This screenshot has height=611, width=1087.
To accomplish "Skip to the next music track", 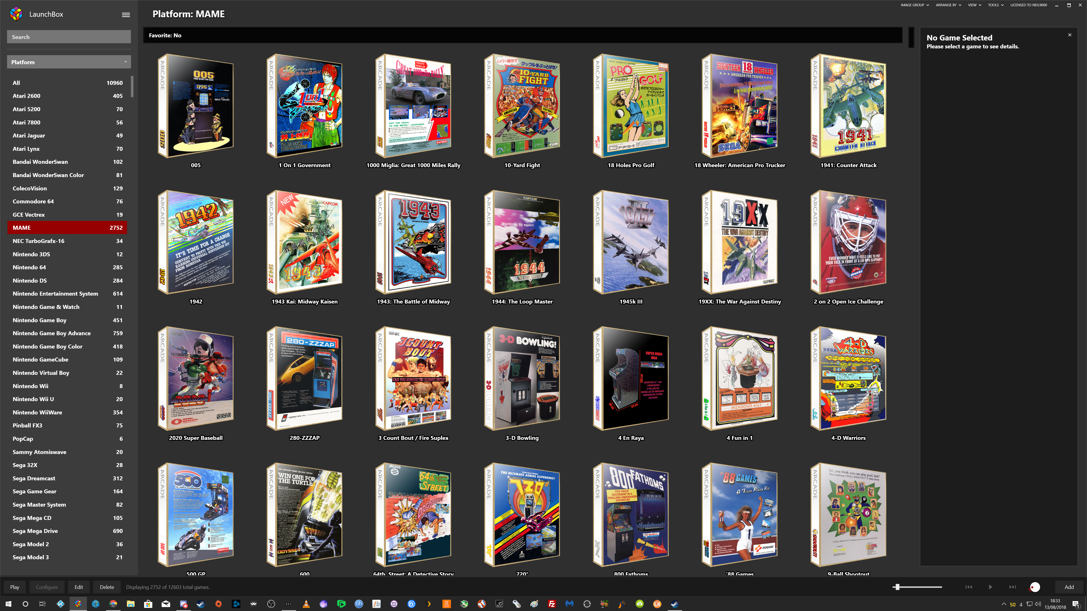I will click(1012, 587).
